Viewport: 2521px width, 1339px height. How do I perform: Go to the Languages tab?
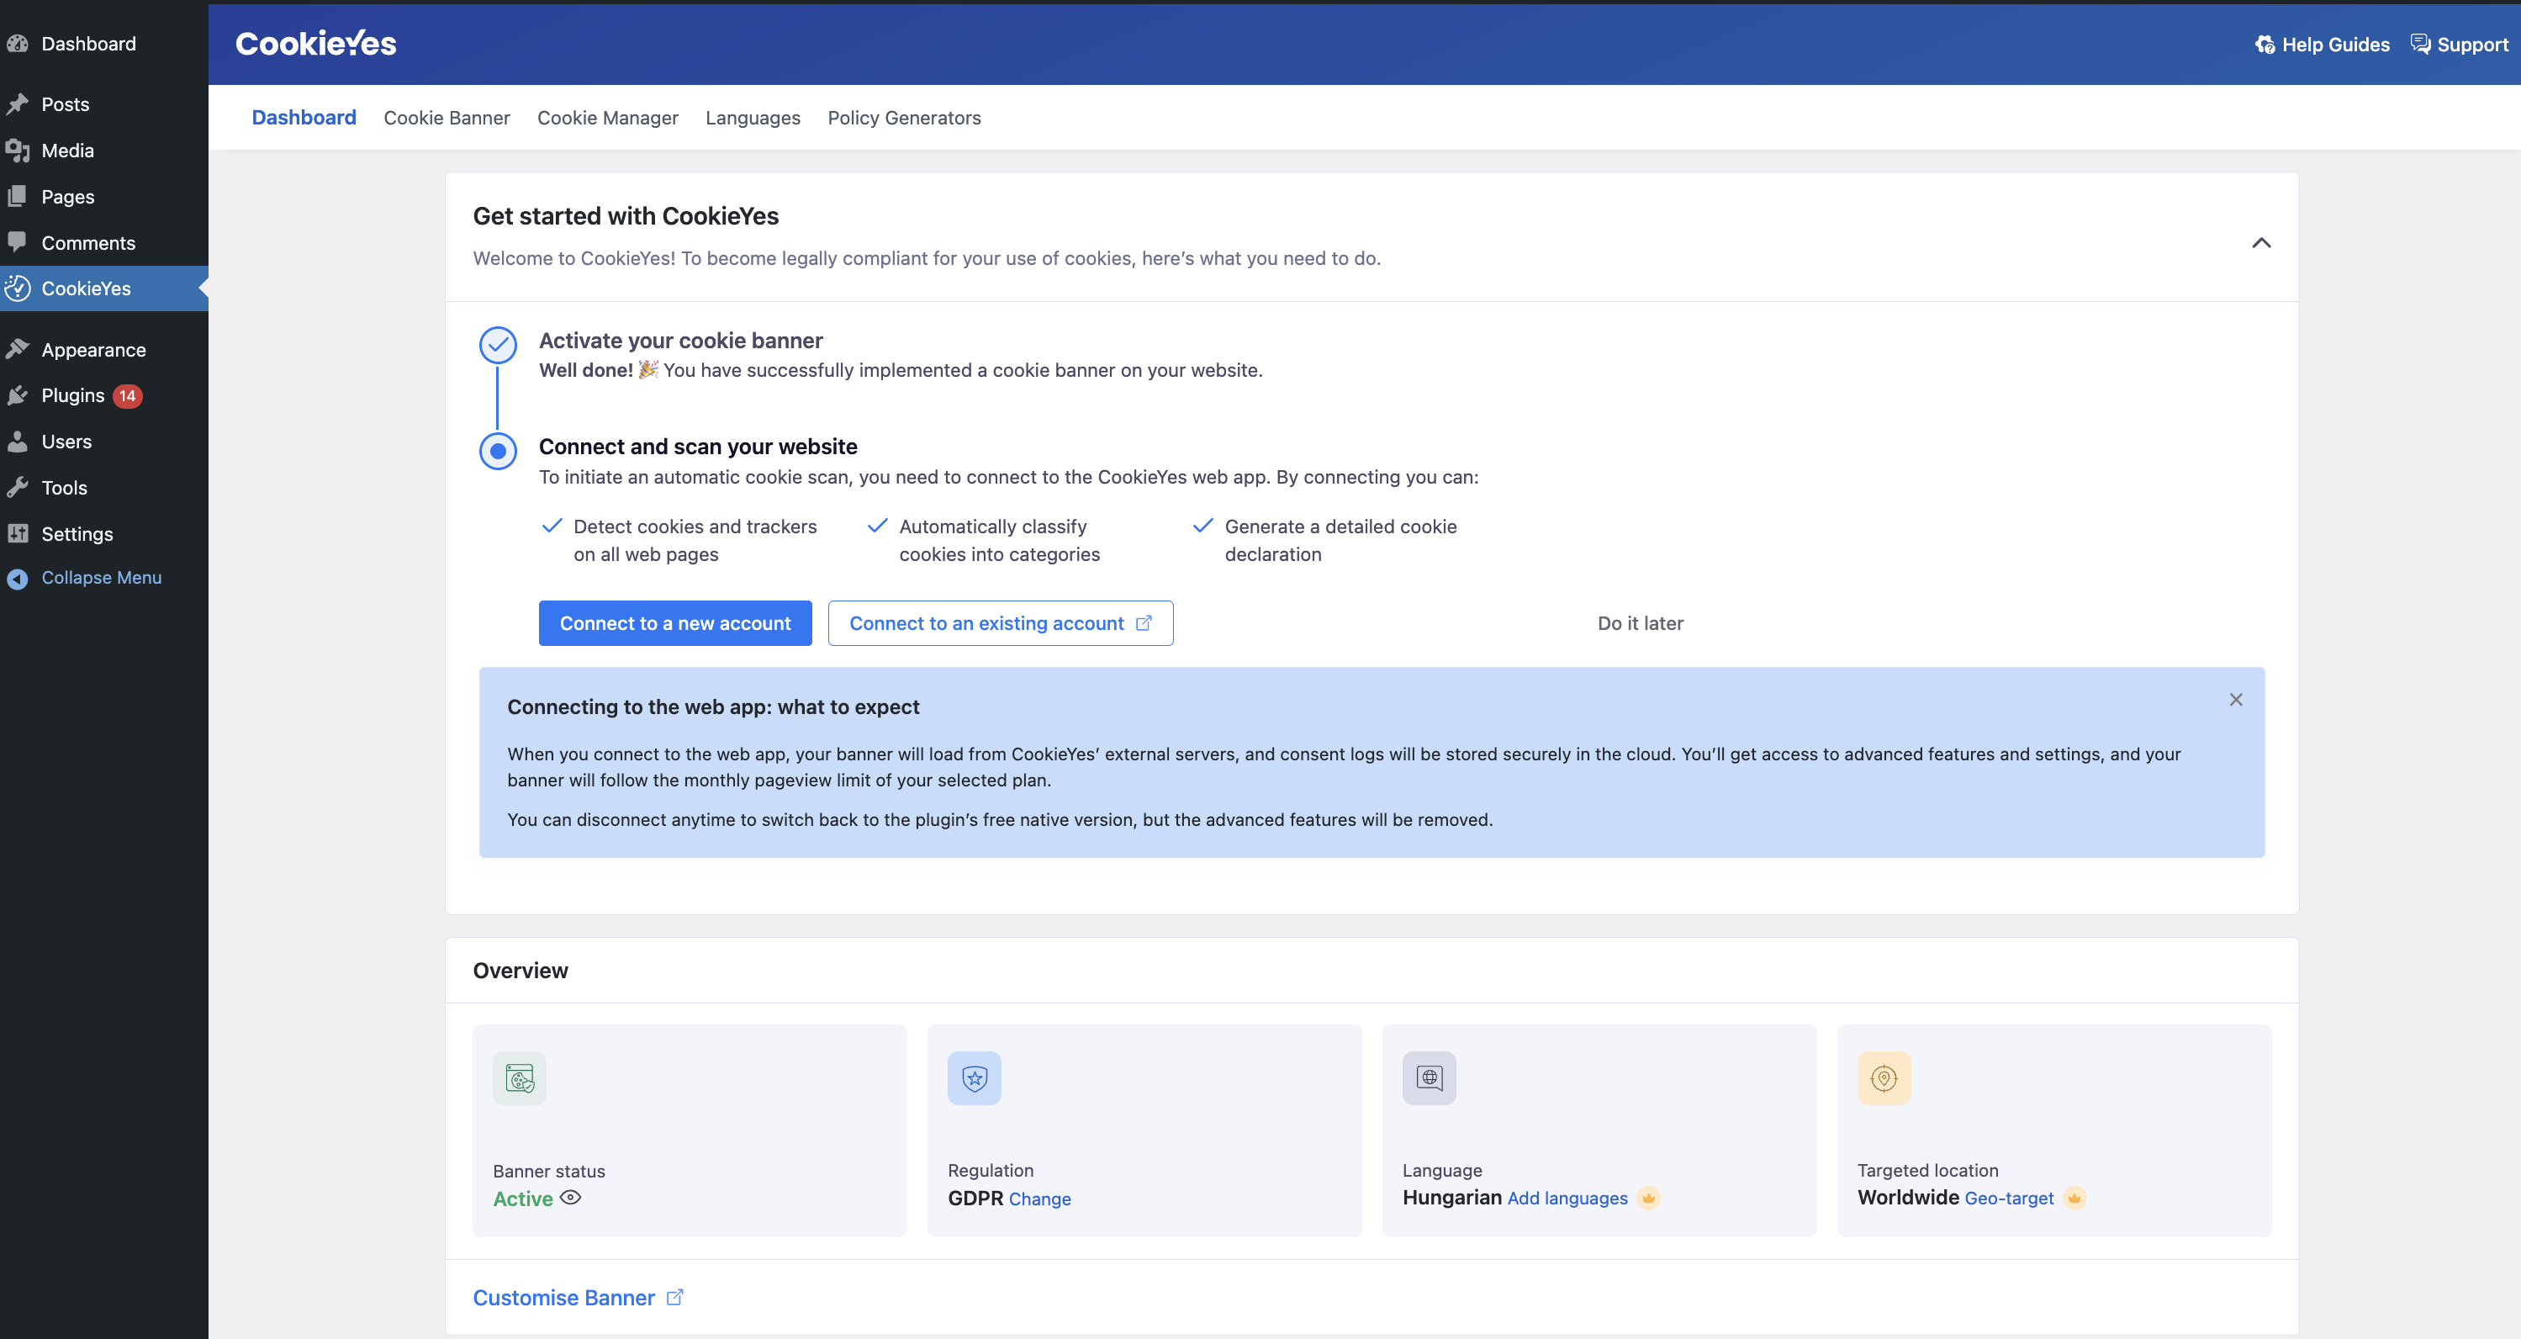[x=753, y=118]
